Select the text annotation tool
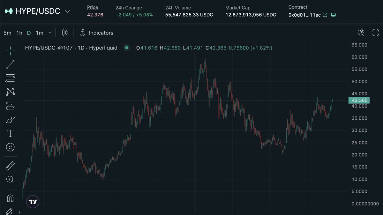The width and height of the screenshot is (383, 215). [x=10, y=133]
